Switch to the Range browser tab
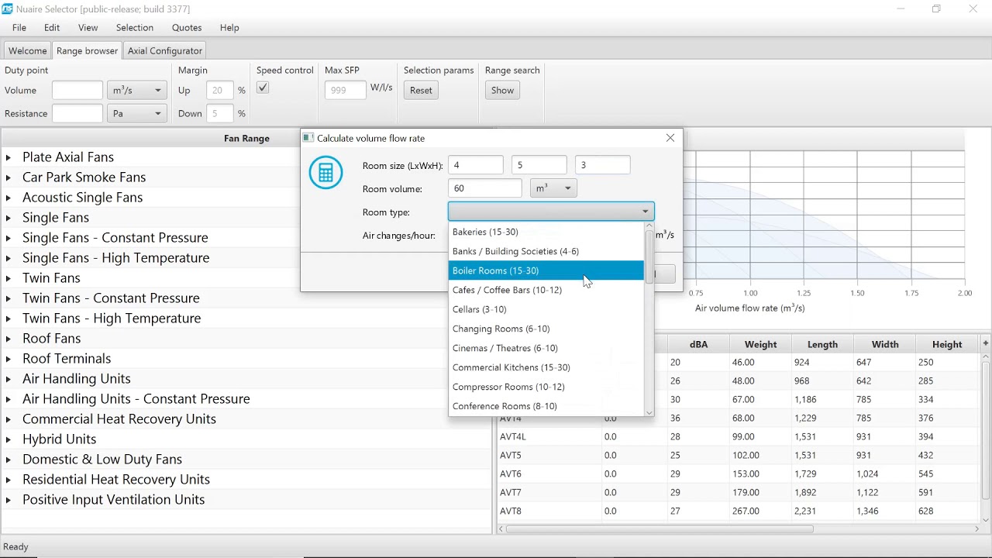The width and height of the screenshot is (992, 558). point(87,50)
